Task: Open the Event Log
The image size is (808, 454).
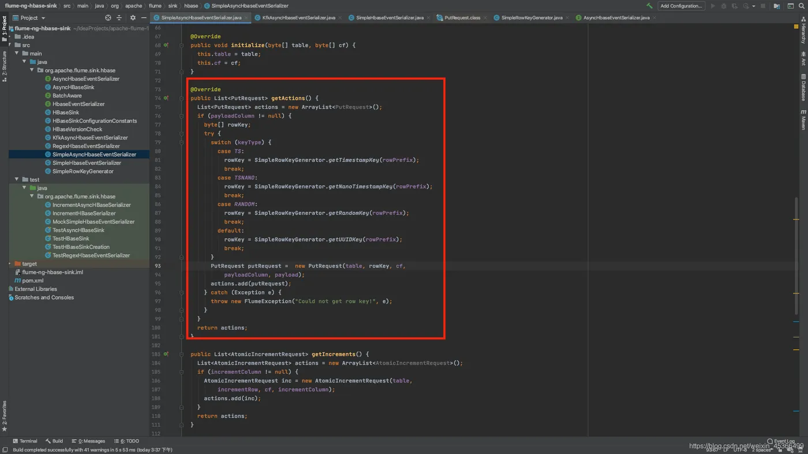Action: pyautogui.click(x=781, y=441)
